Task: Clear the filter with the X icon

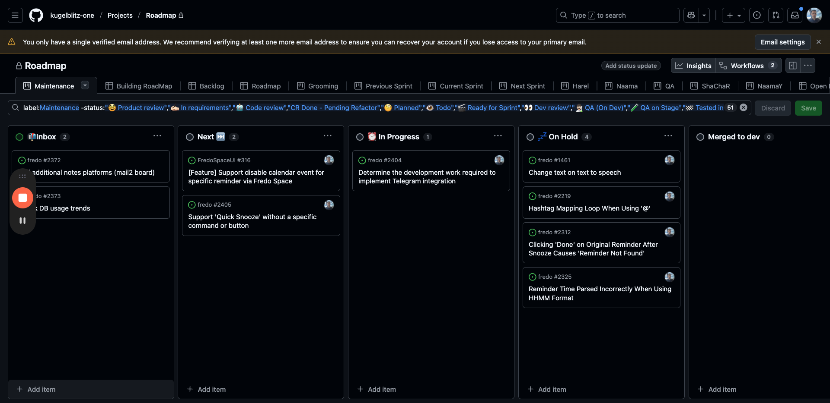Action: pyautogui.click(x=744, y=107)
